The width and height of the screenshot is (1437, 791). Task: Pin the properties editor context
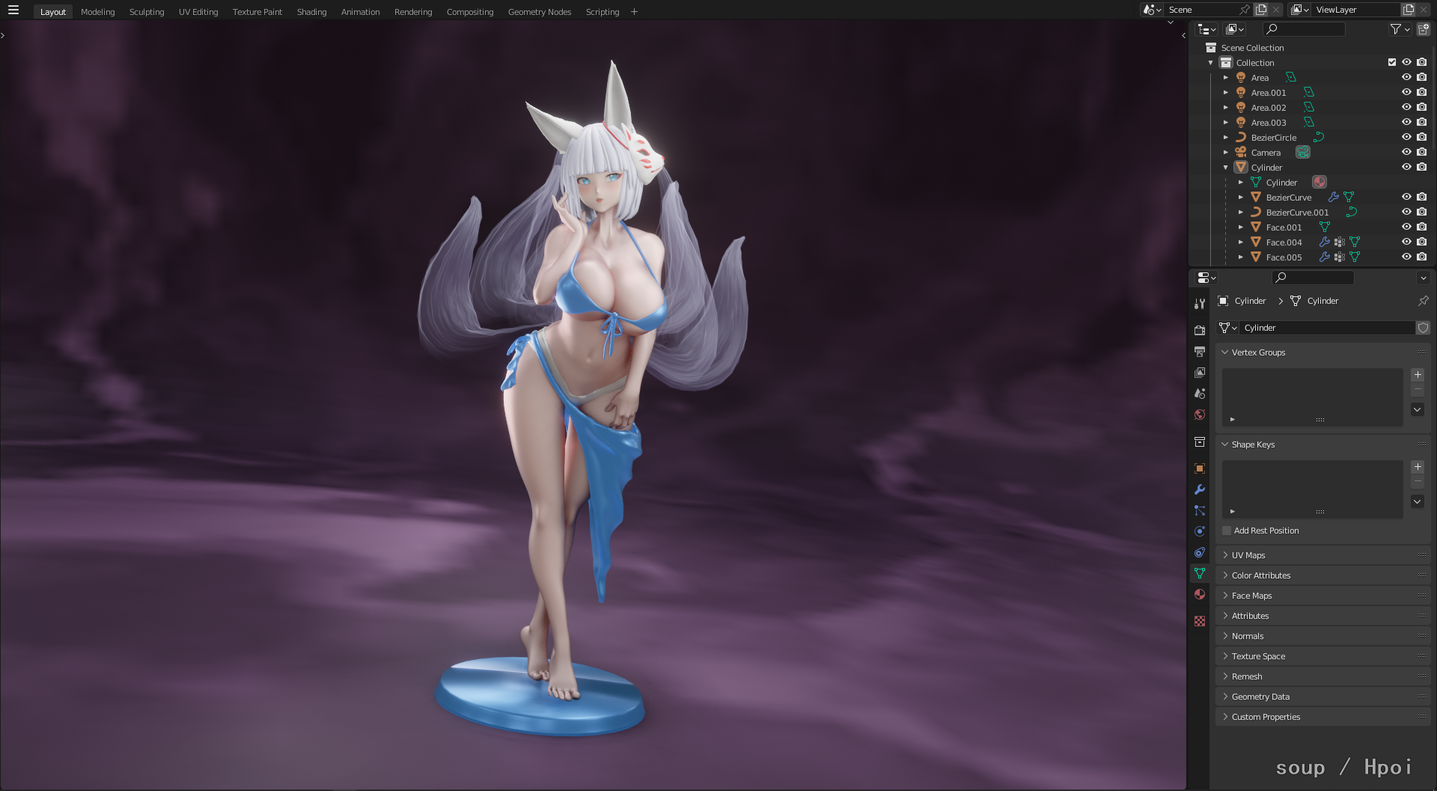[x=1423, y=301]
